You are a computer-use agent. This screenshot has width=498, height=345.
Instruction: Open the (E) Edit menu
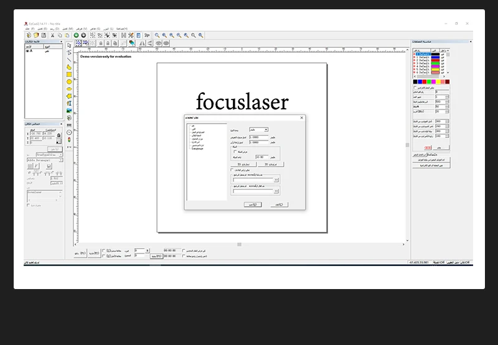click(x=42, y=29)
